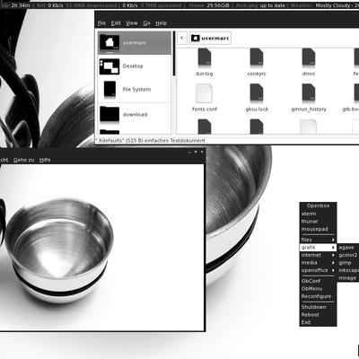This screenshot has width=359, height=359.
Task: Launch gimp from grafik submenu
Action: pyautogui.click(x=348, y=263)
